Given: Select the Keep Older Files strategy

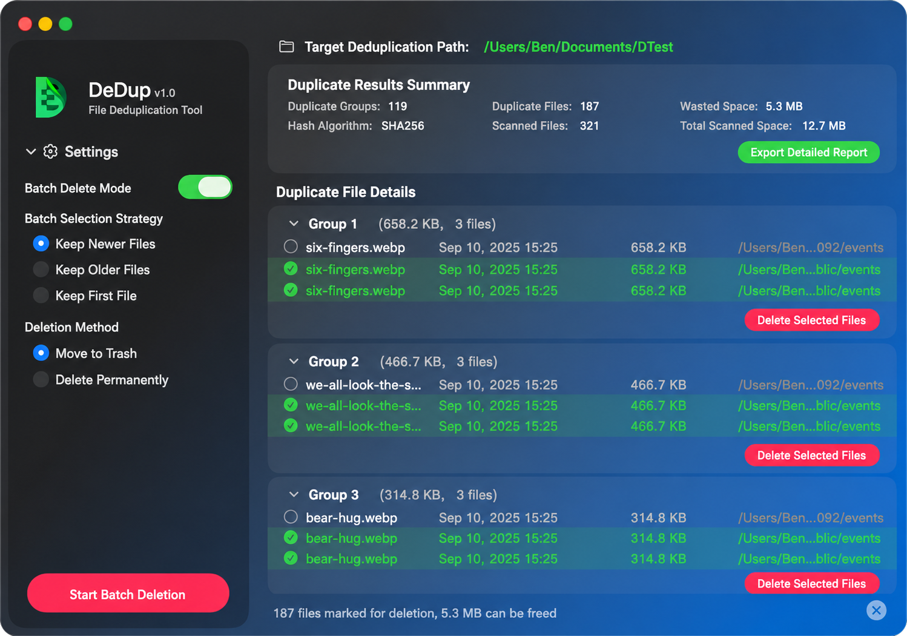Looking at the screenshot, I should click(x=41, y=270).
